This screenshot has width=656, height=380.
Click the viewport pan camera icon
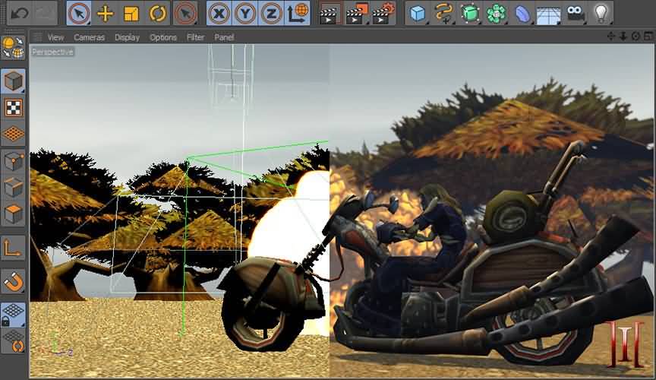pos(610,36)
